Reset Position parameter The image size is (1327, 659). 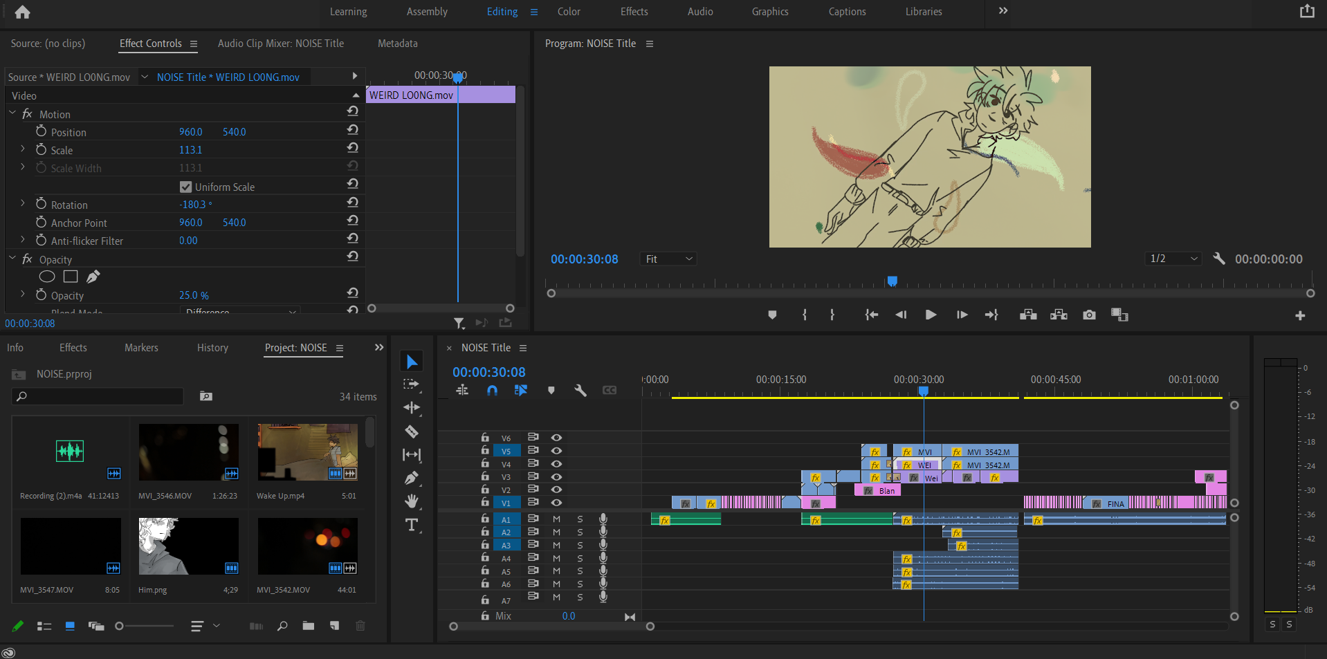[x=353, y=129]
